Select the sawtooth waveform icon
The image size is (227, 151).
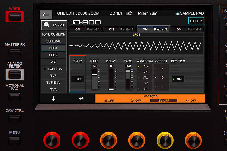coord(145,72)
